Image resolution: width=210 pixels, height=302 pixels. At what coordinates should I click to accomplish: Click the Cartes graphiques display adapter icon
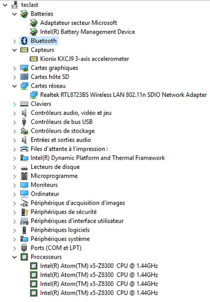click(24, 68)
